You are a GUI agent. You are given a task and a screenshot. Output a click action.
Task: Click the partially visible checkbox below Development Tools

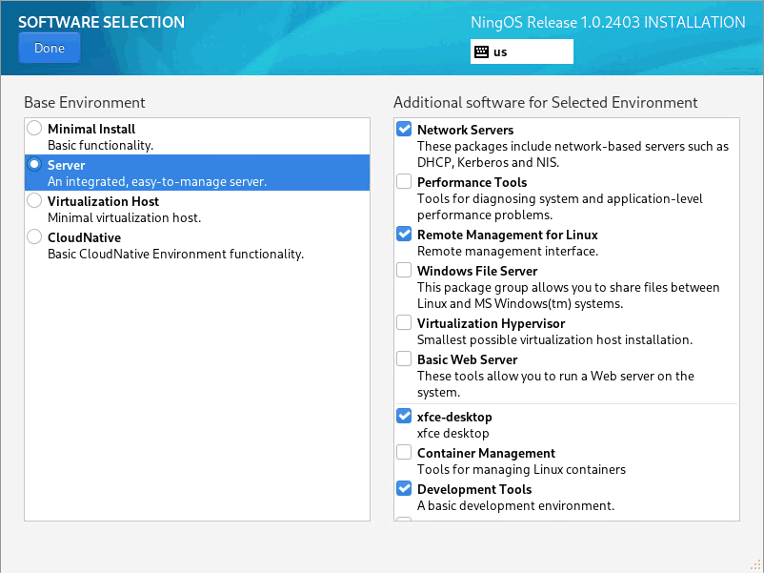click(x=404, y=519)
